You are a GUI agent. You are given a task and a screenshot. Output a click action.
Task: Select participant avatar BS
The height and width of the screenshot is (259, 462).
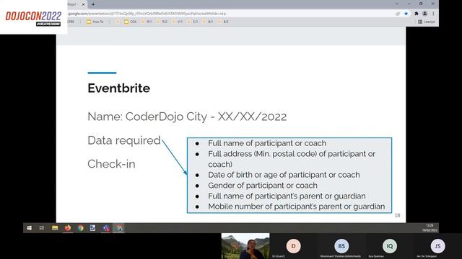341,246
